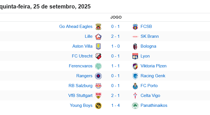This screenshot has width=210, height=115.
Task: Open Young Boys 1 - 4 match score
Action: click(x=115, y=105)
